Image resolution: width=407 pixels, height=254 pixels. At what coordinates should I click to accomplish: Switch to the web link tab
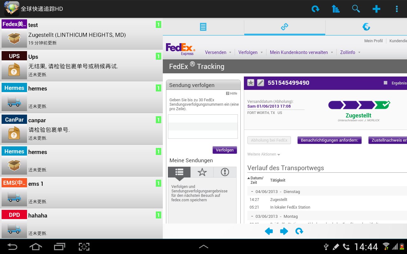[x=285, y=27]
